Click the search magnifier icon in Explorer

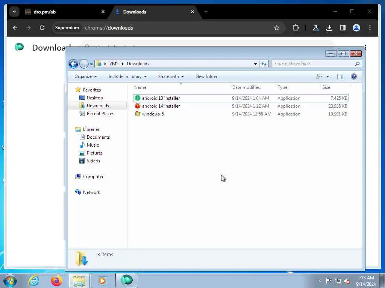pos(357,64)
